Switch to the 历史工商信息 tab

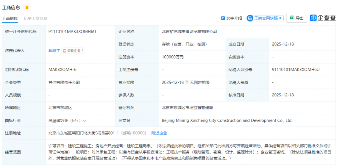coord(36,18)
